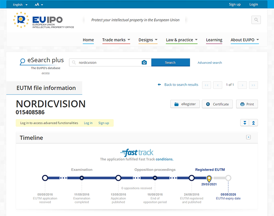Open the About EUIPO menu
This screenshot has width=274, height=216.
pyautogui.click(x=245, y=40)
